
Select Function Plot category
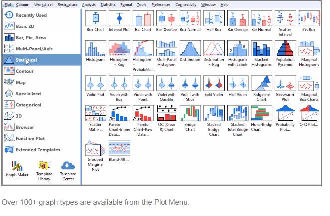point(42,138)
